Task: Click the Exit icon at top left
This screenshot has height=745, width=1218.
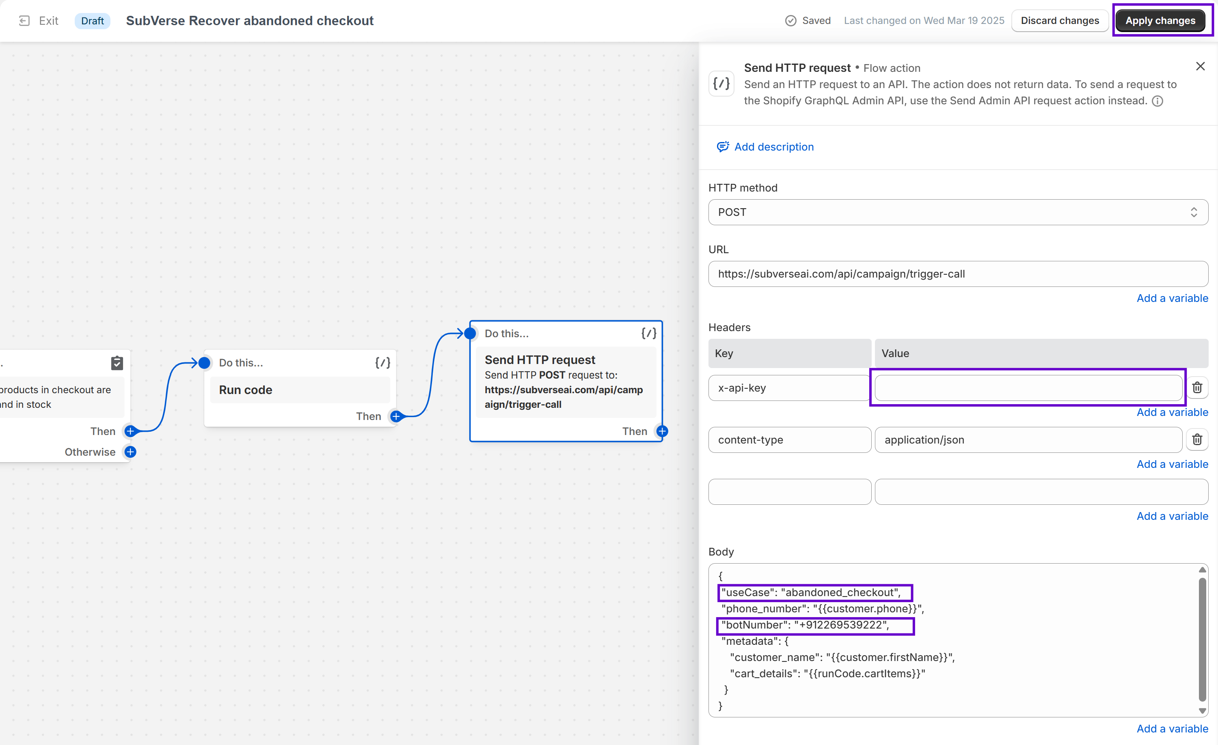Action: coord(24,21)
